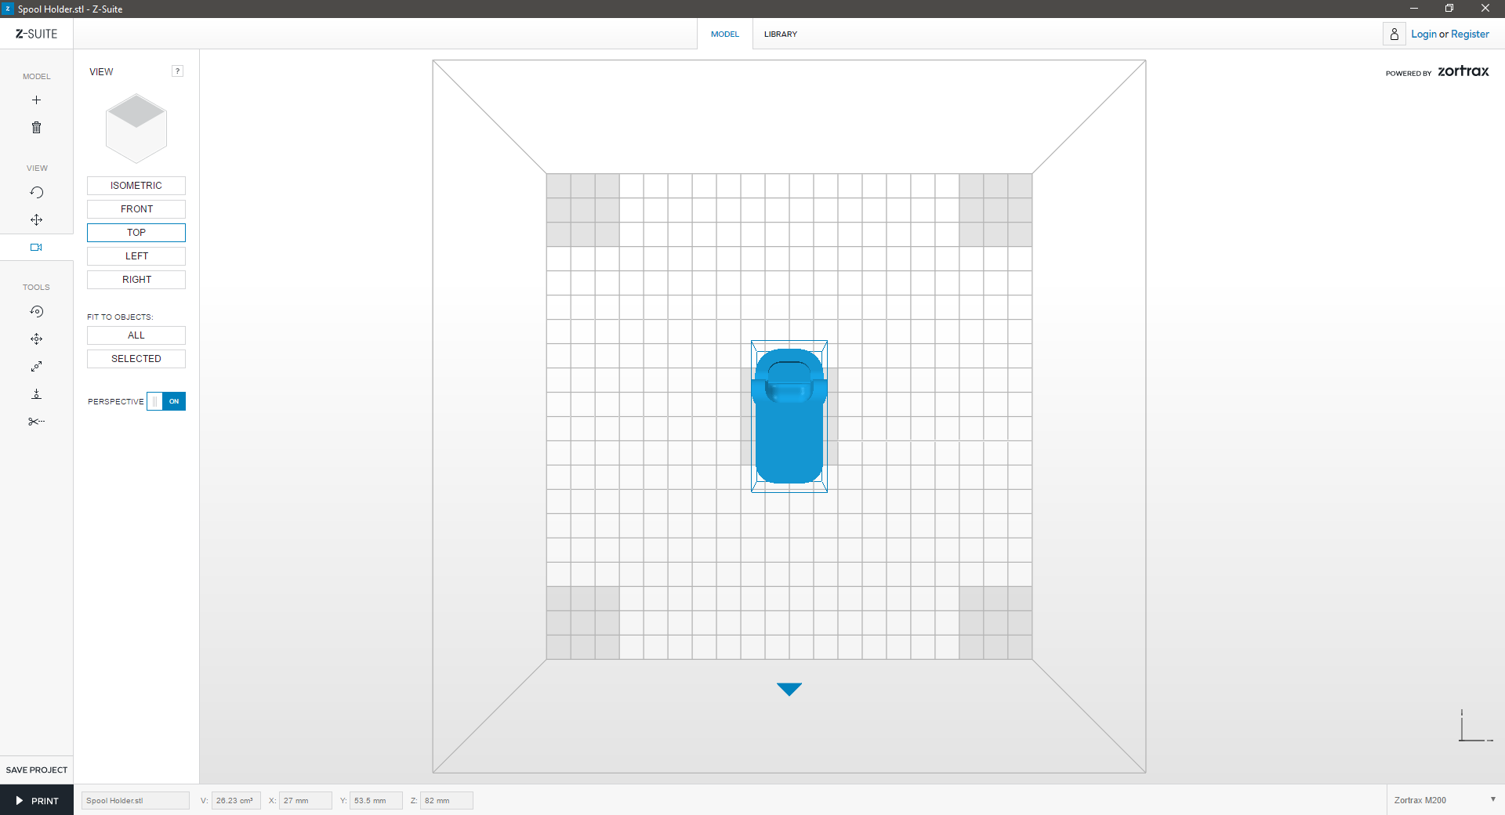Select the scale model tool
Screen dimensions: 1505x815
[x=36, y=367]
